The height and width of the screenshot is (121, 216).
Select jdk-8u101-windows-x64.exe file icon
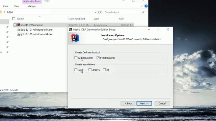pyautogui.click(x=19, y=30)
